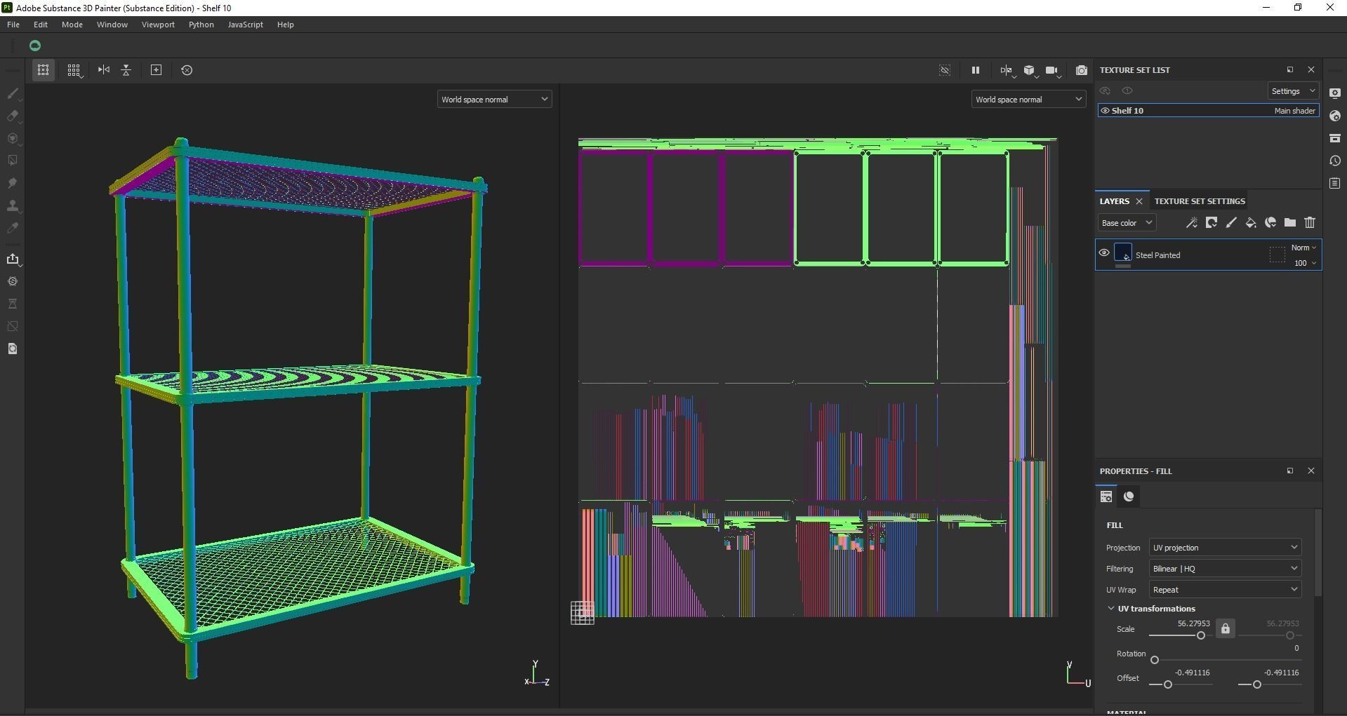
Task: Take a viewport screenshot with camera icon
Action: click(x=1081, y=70)
